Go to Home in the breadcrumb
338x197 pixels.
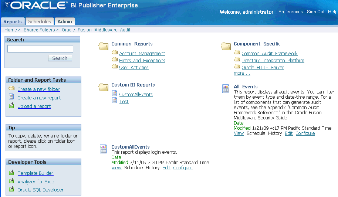point(11,30)
